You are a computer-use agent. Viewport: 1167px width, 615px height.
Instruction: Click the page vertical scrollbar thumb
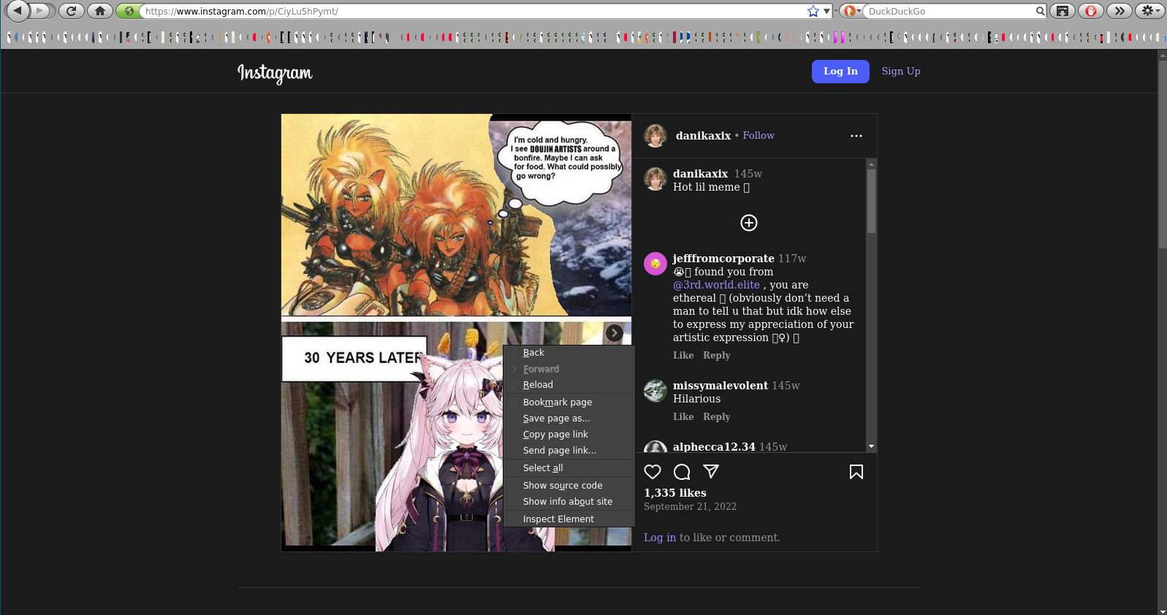pos(1162,154)
